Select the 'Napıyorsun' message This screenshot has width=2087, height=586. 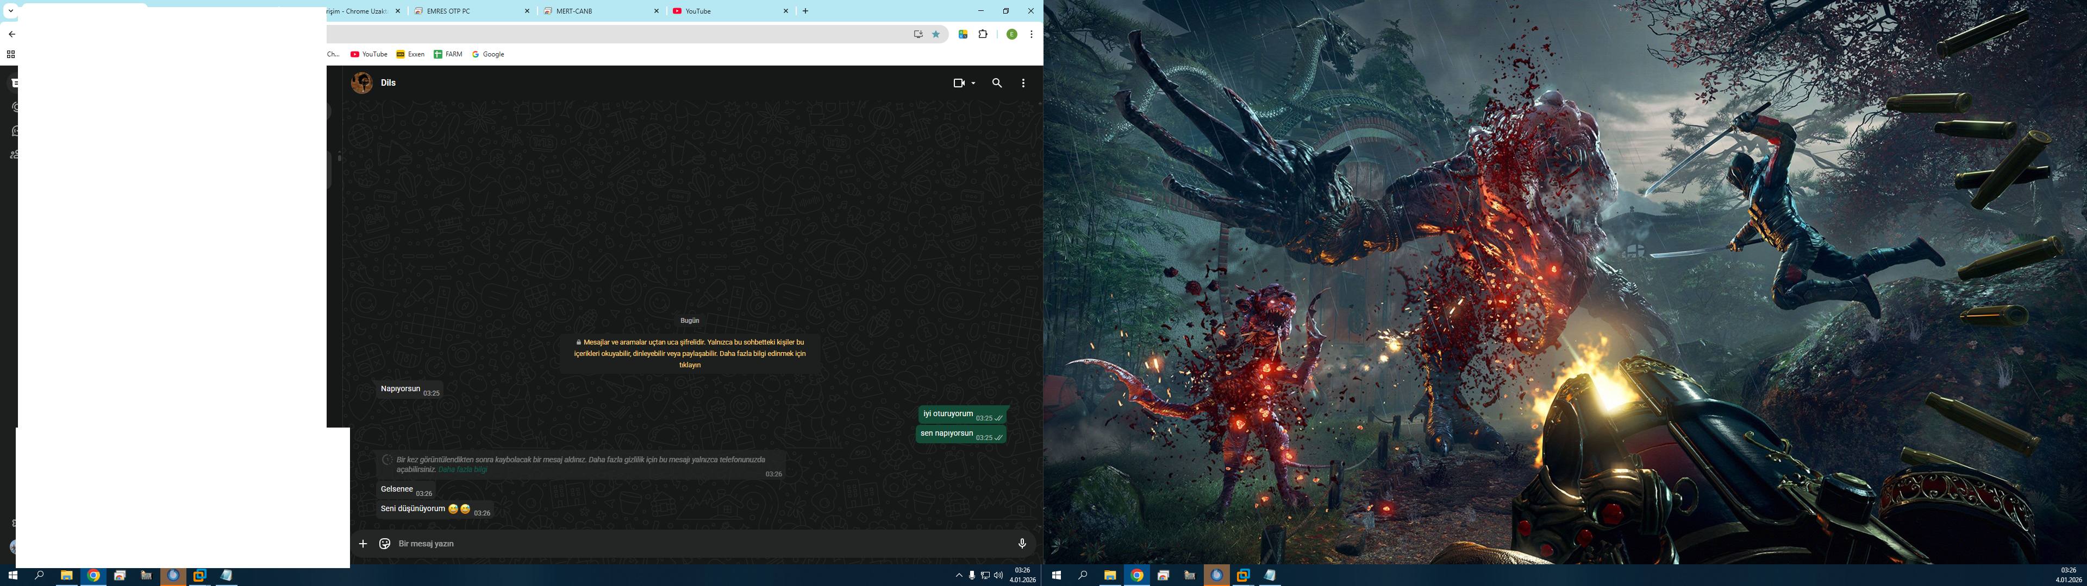pyautogui.click(x=409, y=390)
